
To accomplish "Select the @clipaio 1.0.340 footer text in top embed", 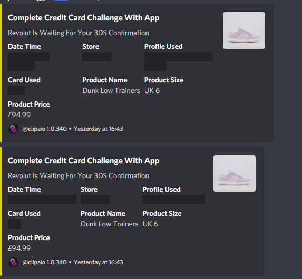I will pos(45,129).
